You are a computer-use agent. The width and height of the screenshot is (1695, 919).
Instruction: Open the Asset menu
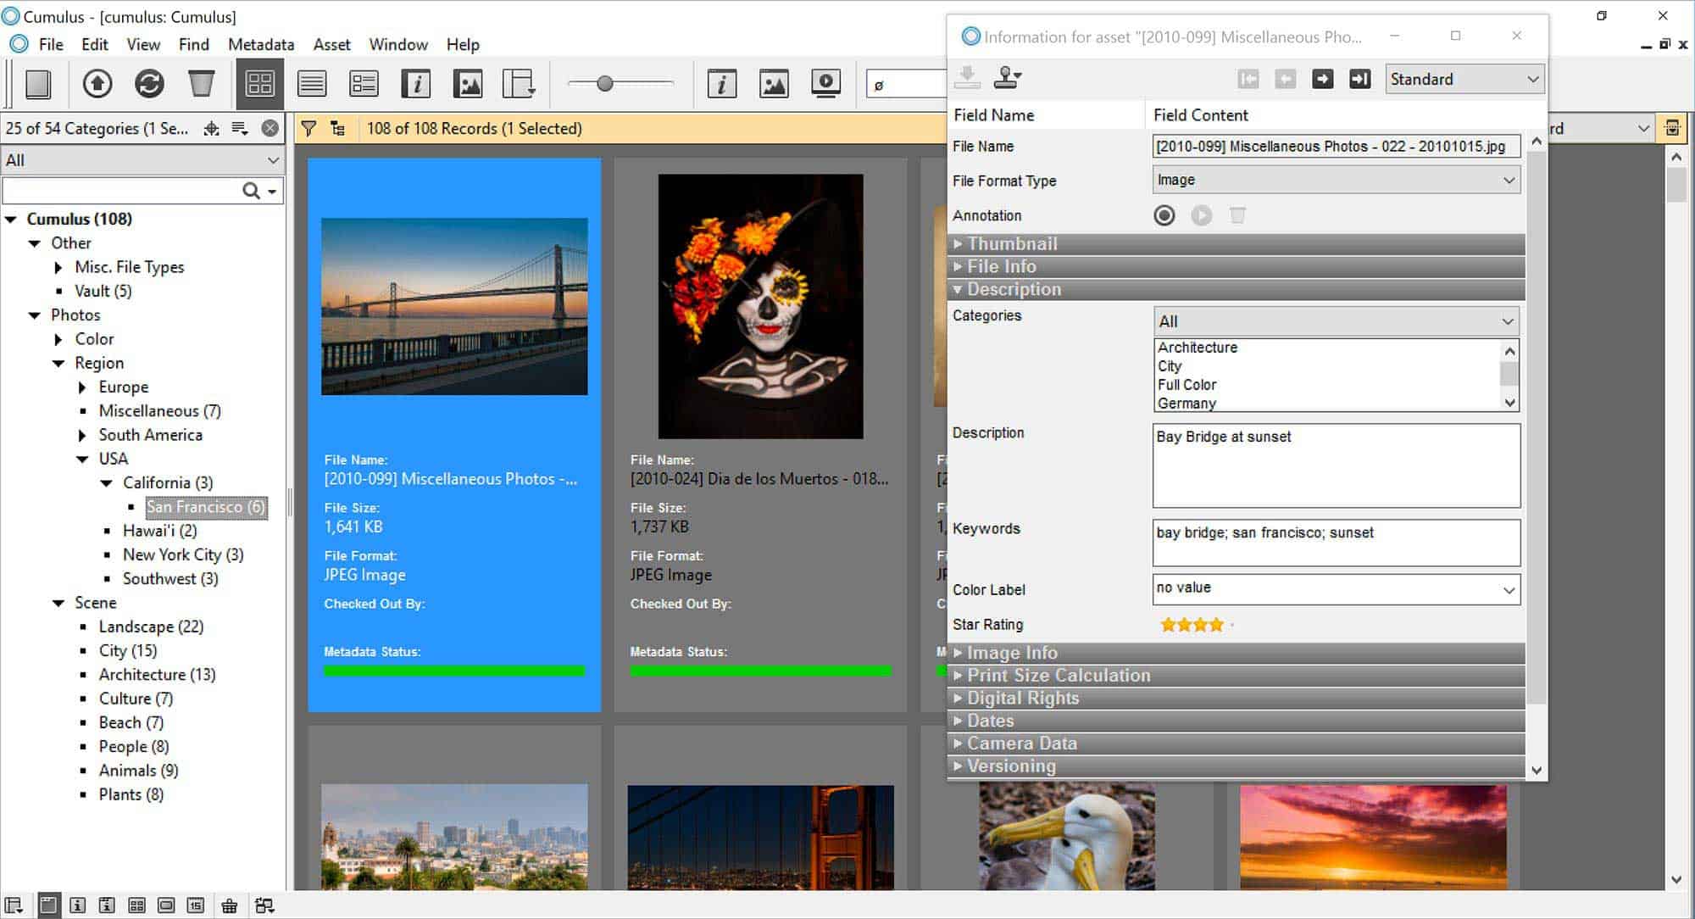(331, 44)
